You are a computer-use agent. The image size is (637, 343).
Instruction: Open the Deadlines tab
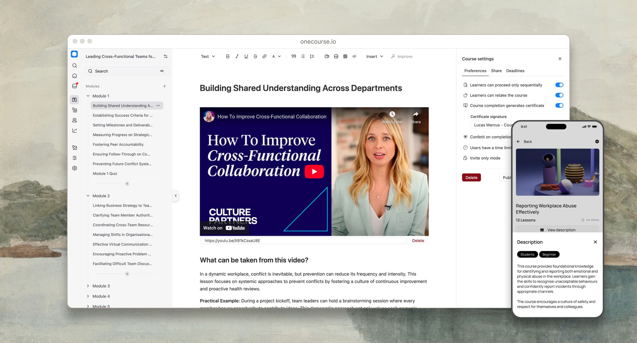[515, 71]
